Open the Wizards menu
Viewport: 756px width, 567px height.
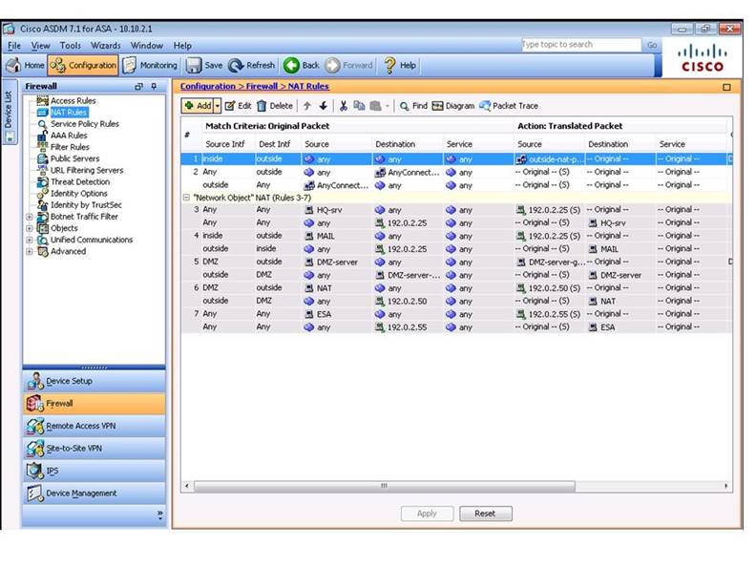pos(106,46)
